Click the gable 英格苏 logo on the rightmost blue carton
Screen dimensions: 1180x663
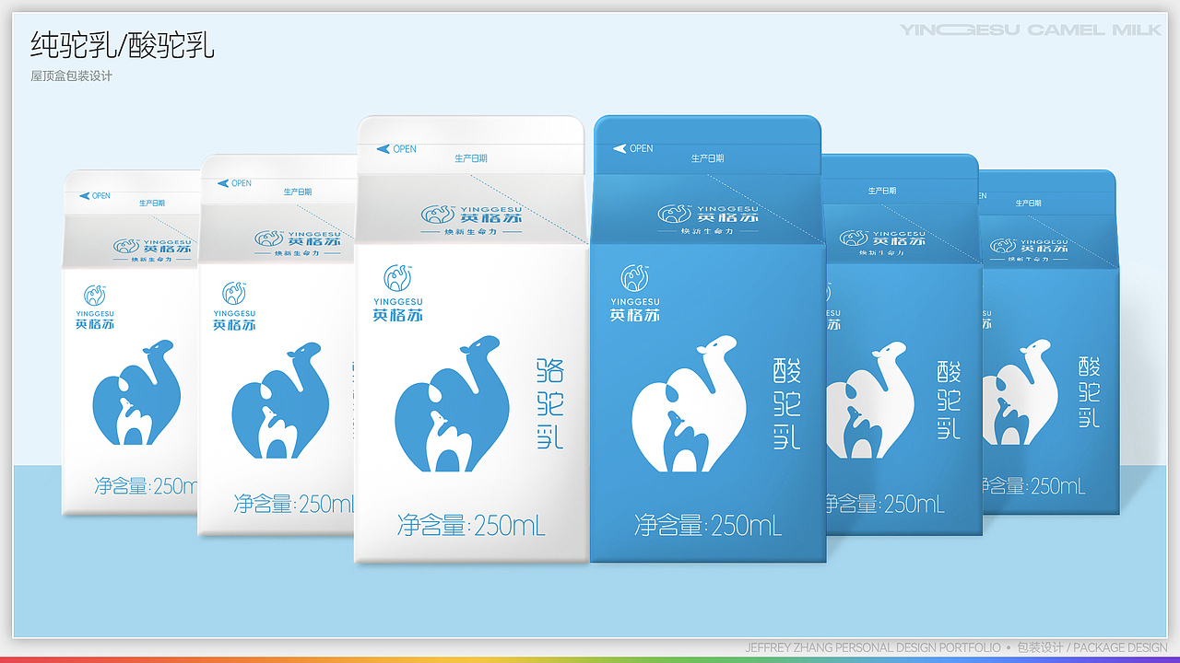point(1029,246)
